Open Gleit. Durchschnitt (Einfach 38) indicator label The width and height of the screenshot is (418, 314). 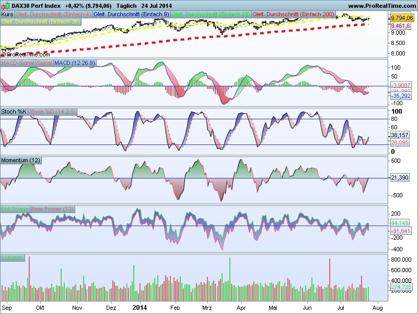pos(41,21)
